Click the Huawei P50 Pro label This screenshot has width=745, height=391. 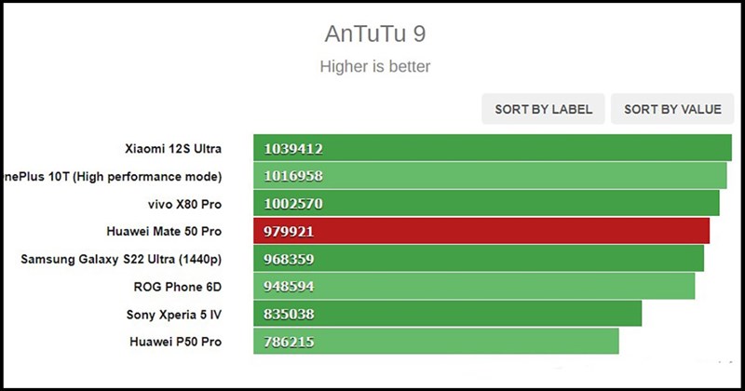pos(176,342)
